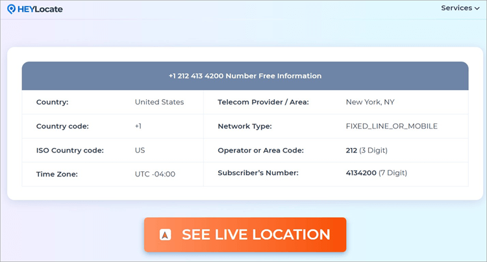Expand the Services chevron arrow
Image resolution: width=487 pixels, height=262 pixels.
click(477, 8)
